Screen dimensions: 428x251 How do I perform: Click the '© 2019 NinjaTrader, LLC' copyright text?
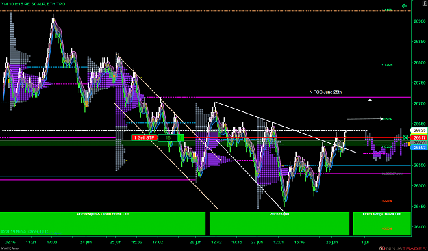(25, 232)
